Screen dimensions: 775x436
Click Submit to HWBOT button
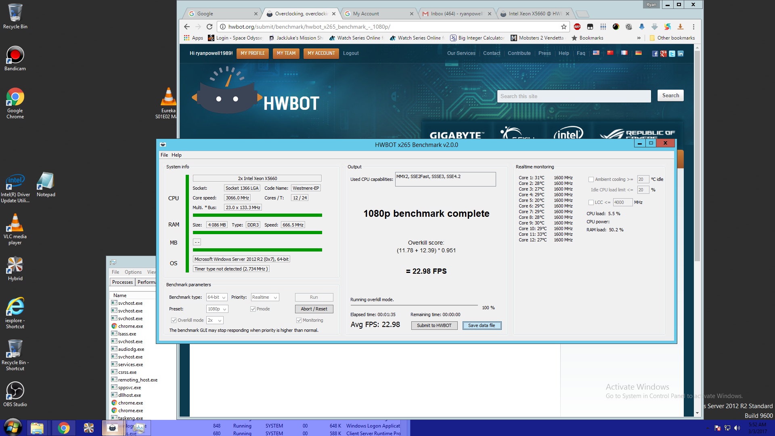tap(434, 326)
